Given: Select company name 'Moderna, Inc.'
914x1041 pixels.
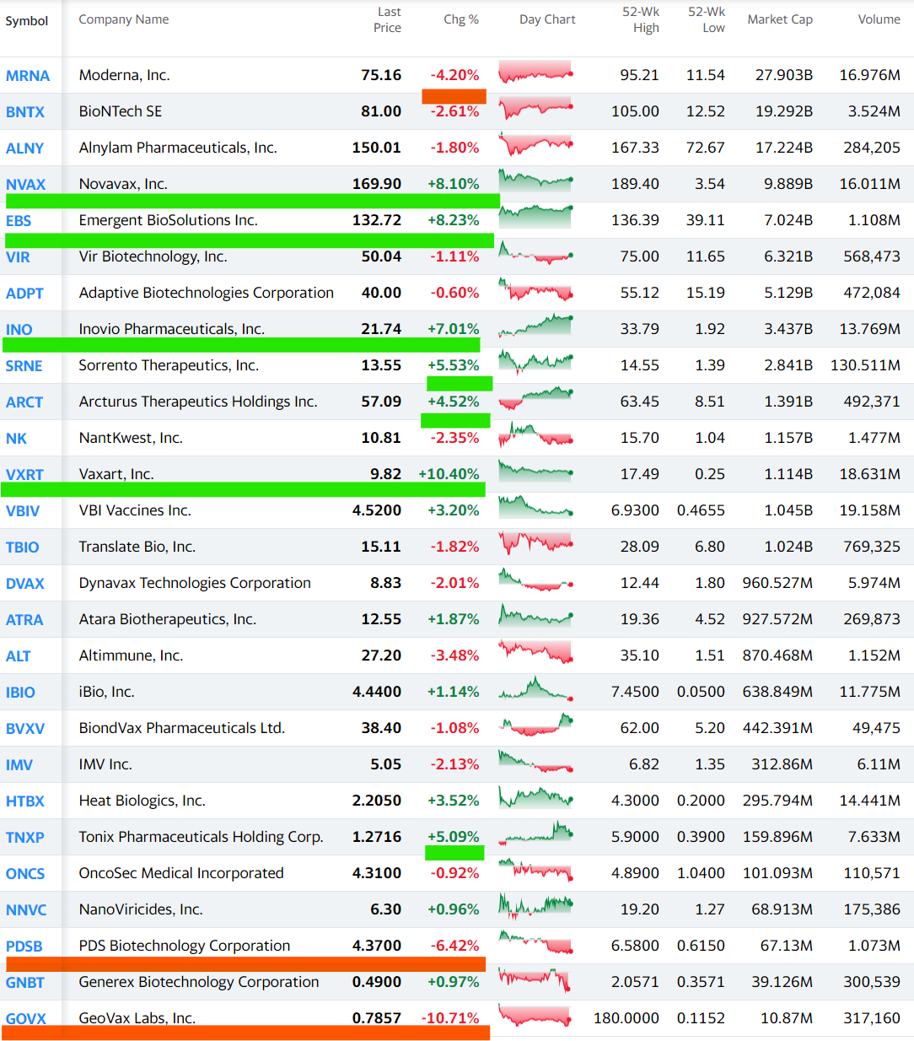Looking at the screenshot, I should pyautogui.click(x=125, y=75).
